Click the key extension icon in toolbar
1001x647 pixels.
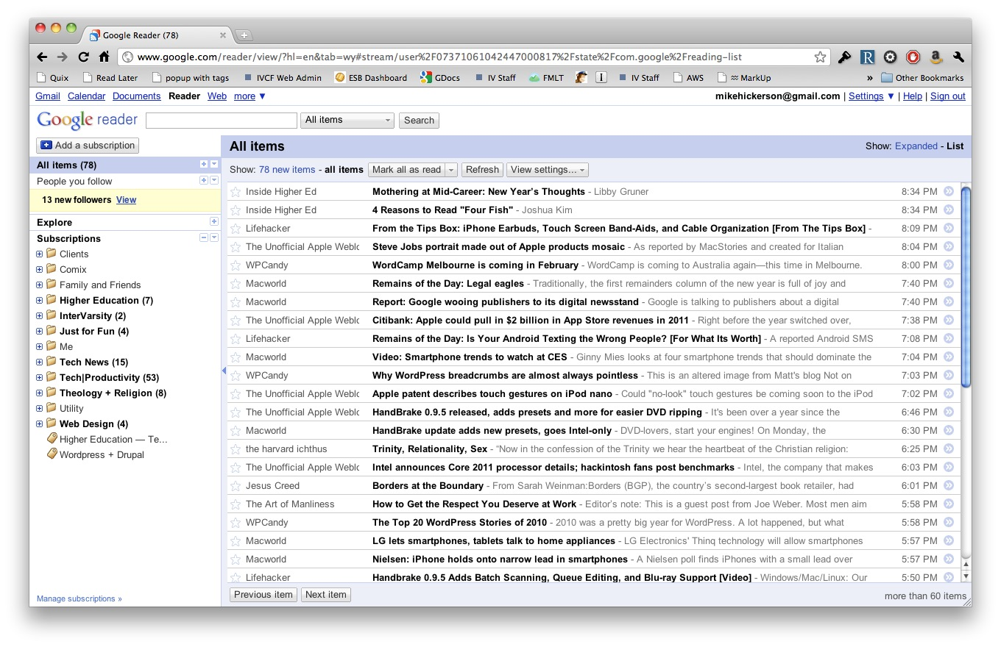[x=845, y=57]
